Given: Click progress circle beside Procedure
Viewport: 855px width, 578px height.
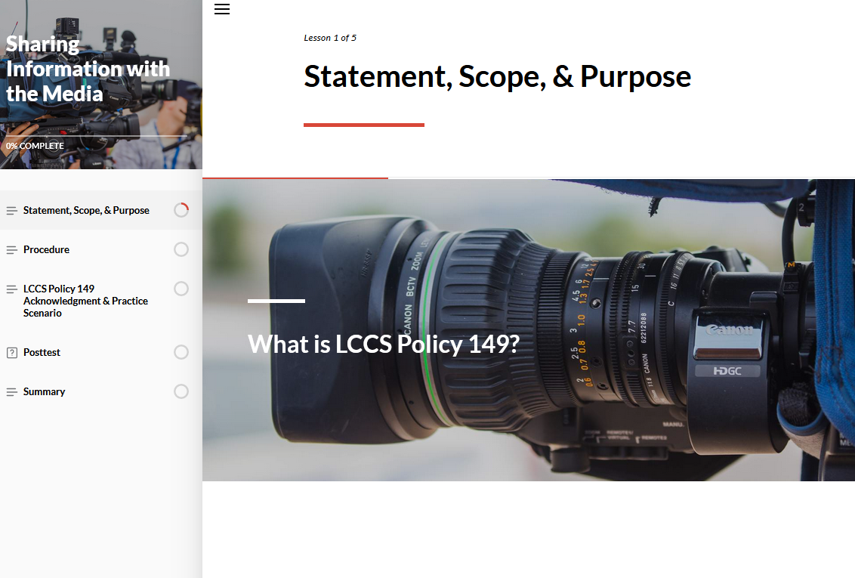Looking at the screenshot, I should coord(181,249).
